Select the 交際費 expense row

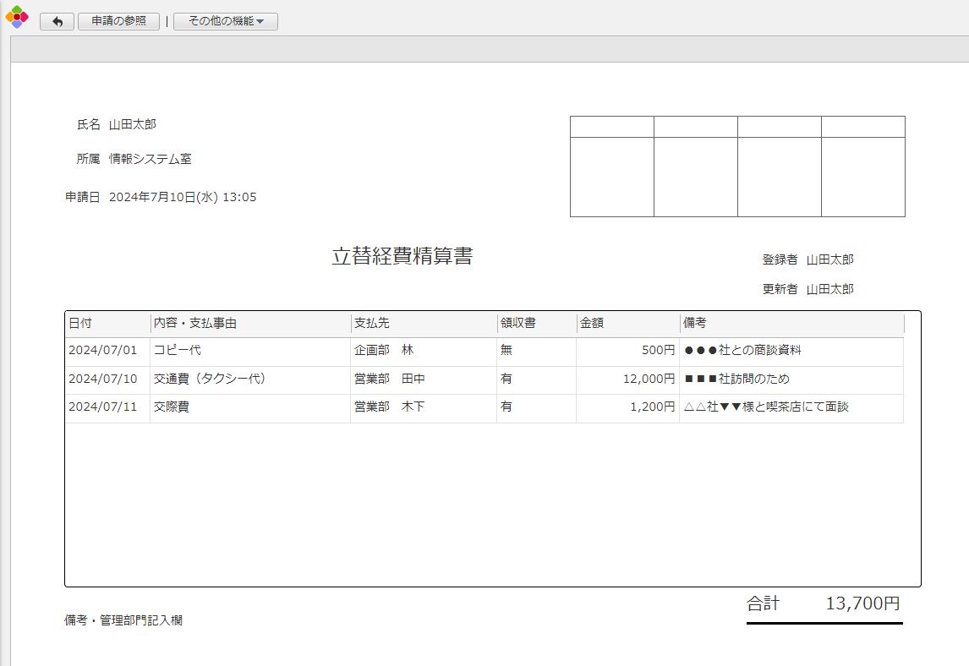tap(172, 407)
